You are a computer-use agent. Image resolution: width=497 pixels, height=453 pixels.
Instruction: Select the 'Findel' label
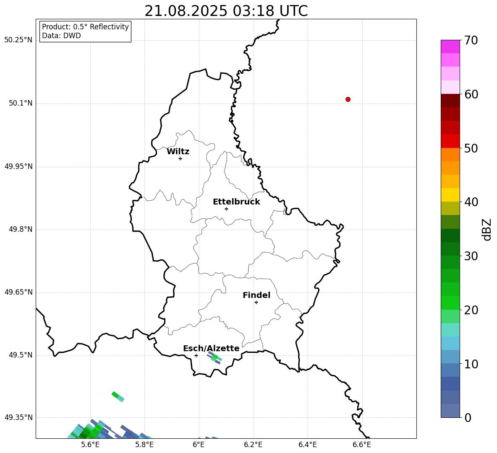[x=256, y=295]
